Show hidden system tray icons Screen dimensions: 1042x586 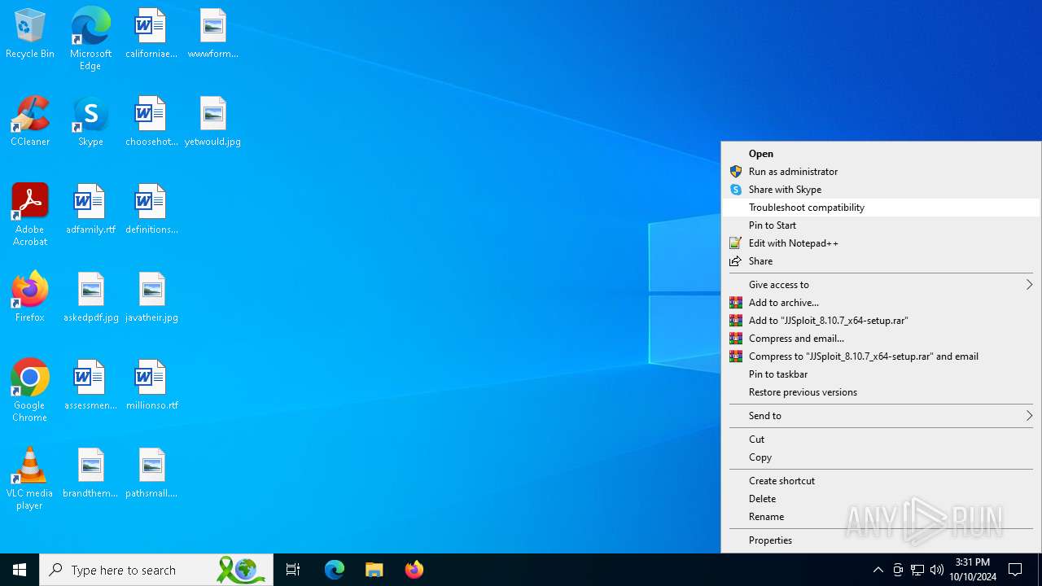[878, 570]
